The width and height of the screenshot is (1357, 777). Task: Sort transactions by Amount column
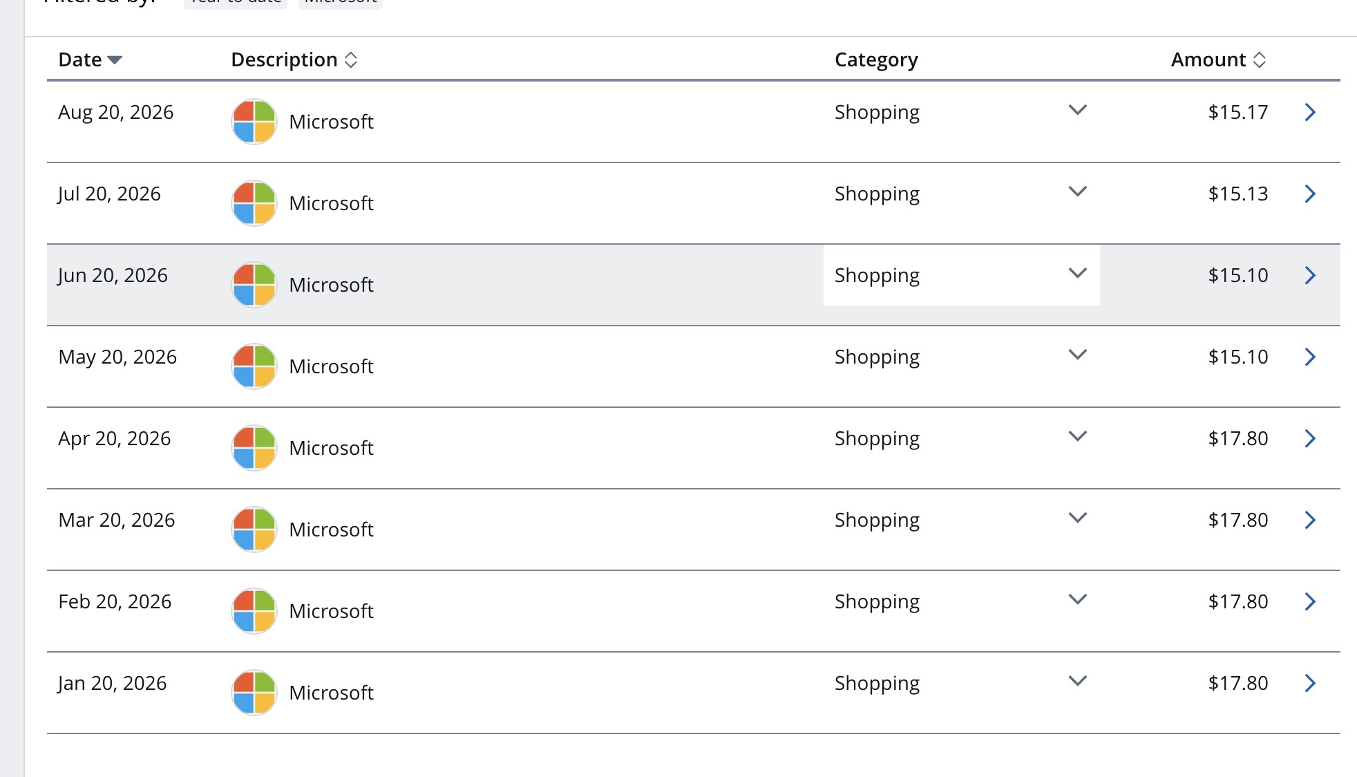click(x=1218, y=59)
